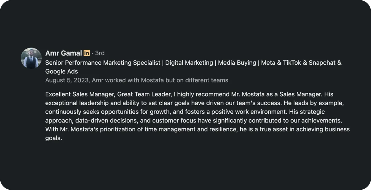Click the LinkedIn Premium badge icon
This screenshot has height=190, width=371.
(87, 53)
